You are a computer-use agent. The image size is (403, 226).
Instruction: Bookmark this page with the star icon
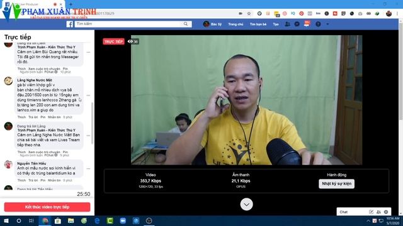coord(249,13)
